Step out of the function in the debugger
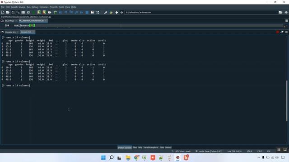Viewport: 289px width, 162px height. (76, 12)
